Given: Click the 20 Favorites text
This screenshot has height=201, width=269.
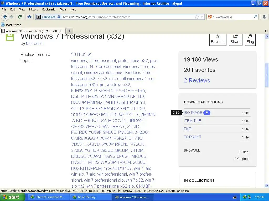Looking at the screenshot, I should point(200,70).
